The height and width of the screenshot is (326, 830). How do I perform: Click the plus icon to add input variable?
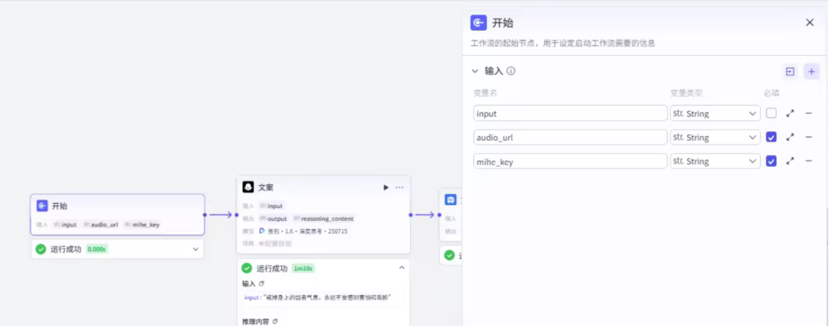pyautogui.click(x=811, y=71)
